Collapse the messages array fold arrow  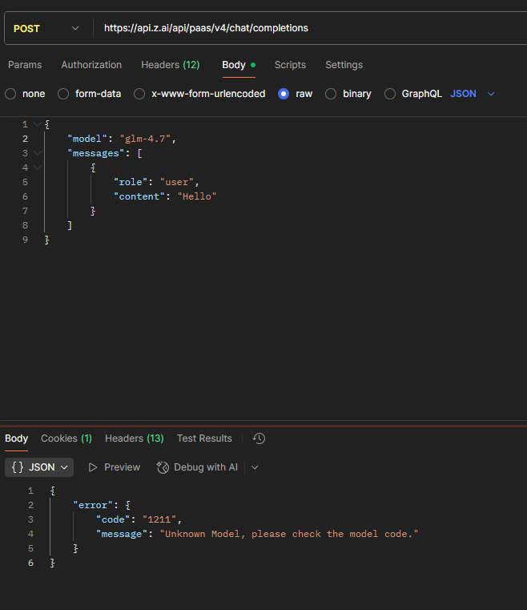38,153
